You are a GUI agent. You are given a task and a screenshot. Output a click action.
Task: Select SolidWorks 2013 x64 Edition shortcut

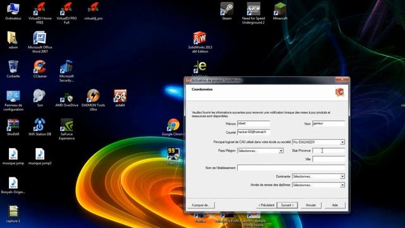coord(200,42)
